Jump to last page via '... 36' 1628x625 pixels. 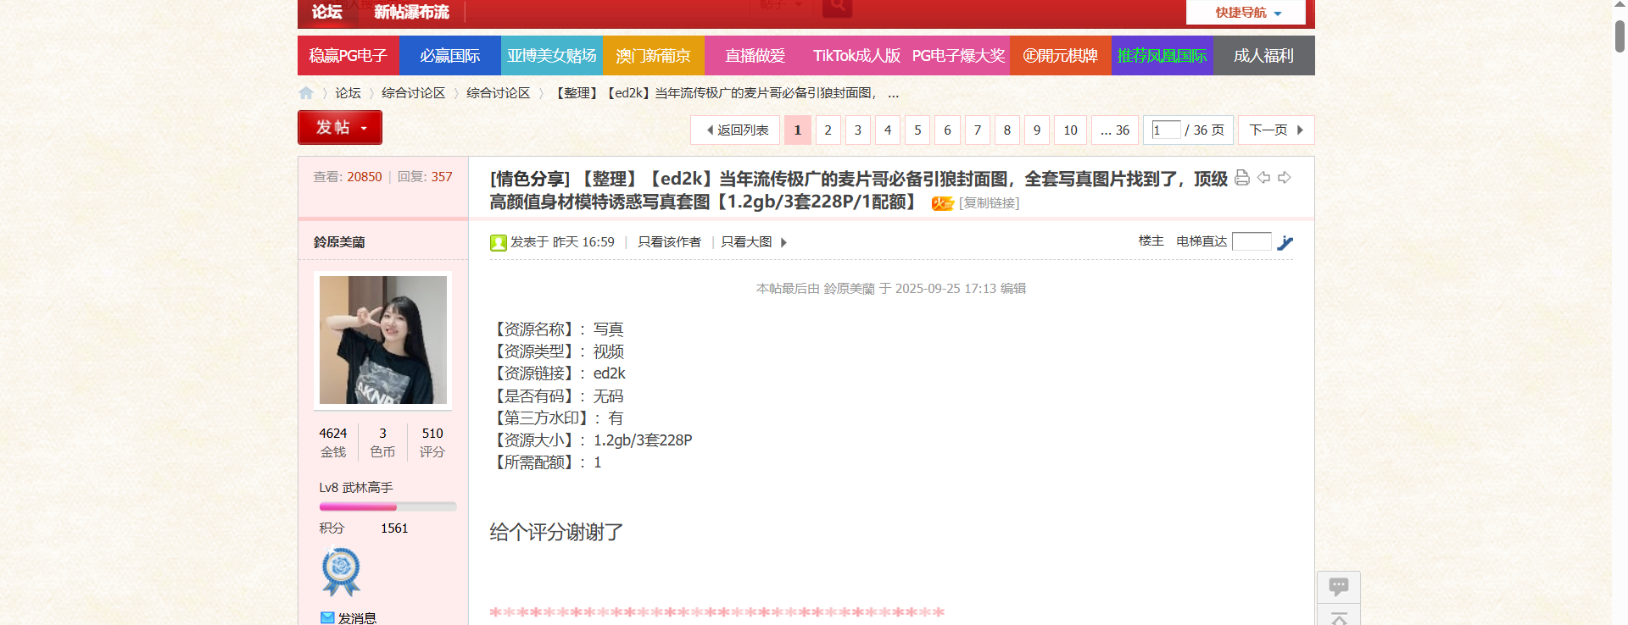coord(1115,130)
